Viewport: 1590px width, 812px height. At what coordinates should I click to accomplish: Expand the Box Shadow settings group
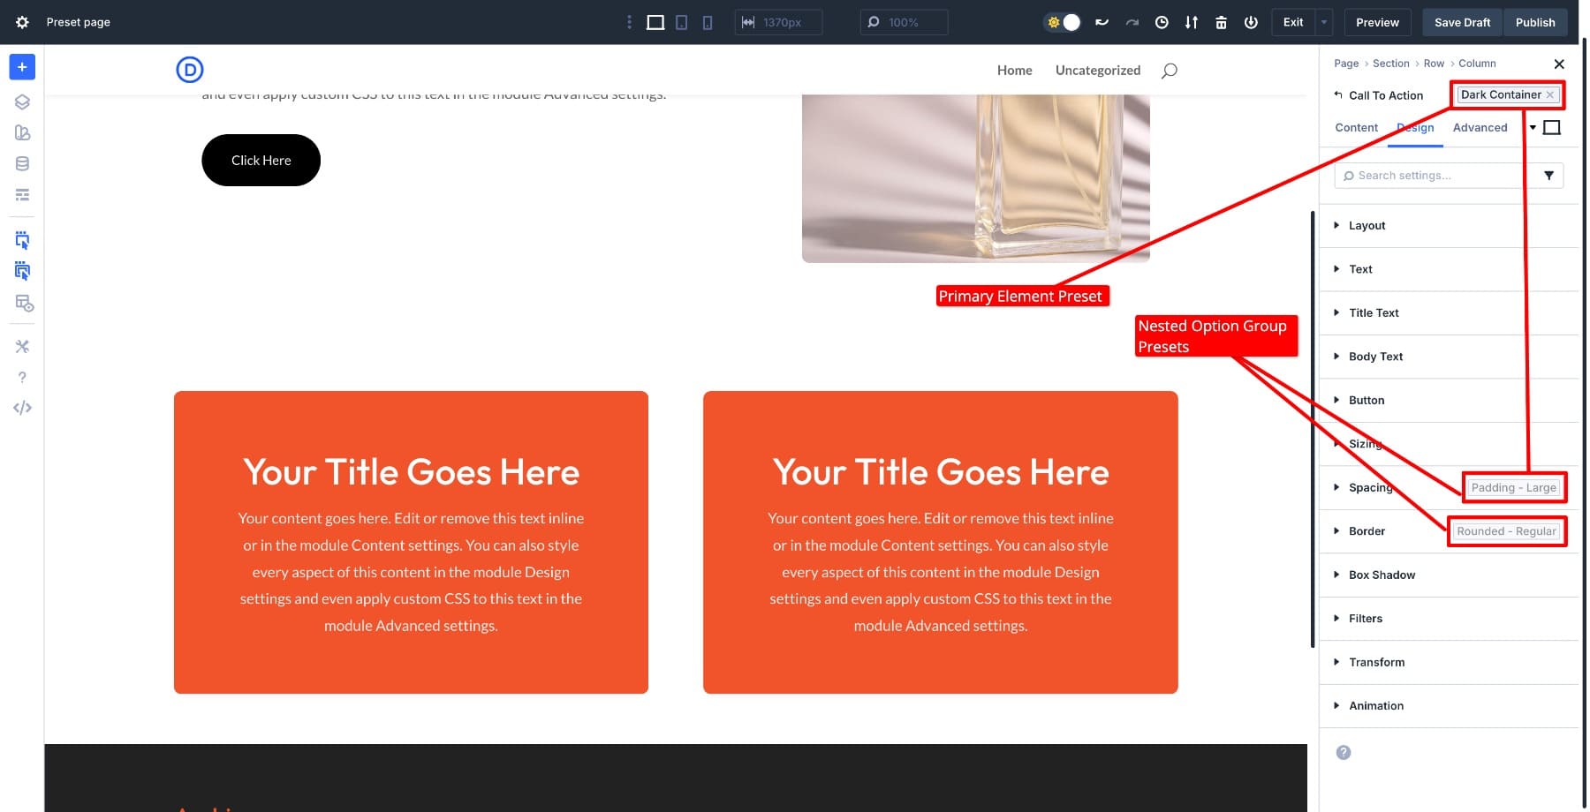tap(1383, 575)
